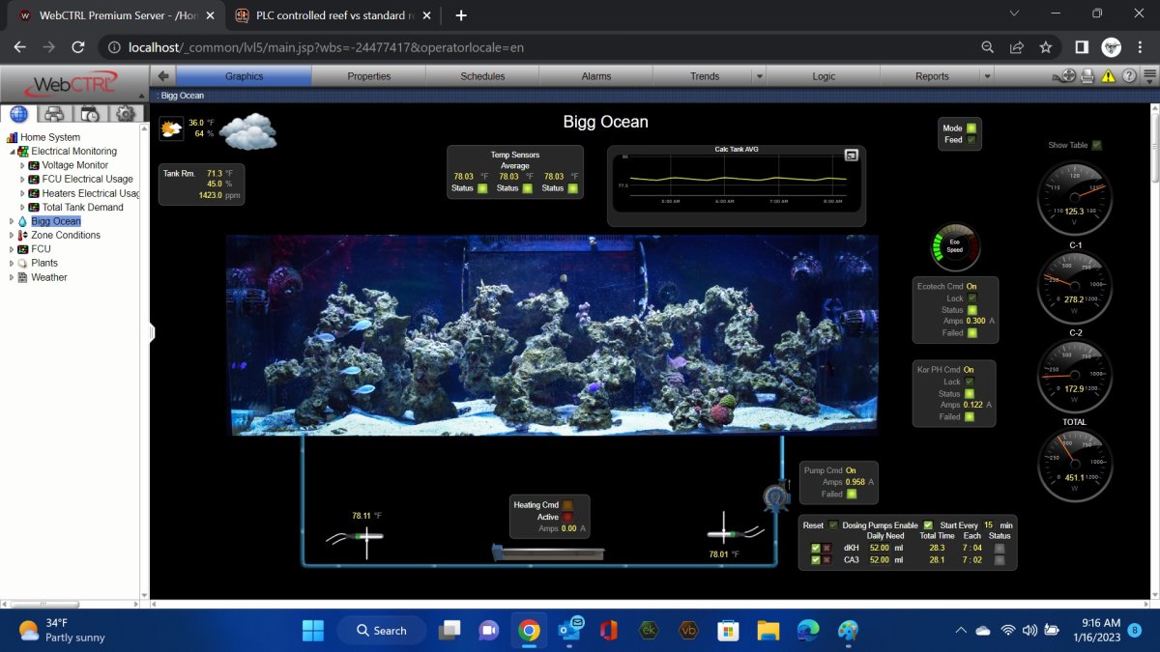1160x652 pixels.
Task: Expand the Zone Conditions tree node
Action: [x=12, y=235]
